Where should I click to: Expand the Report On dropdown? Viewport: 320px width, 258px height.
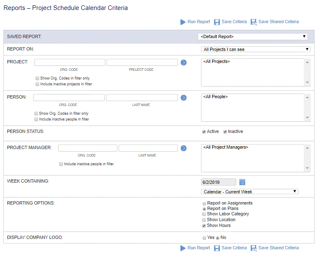(256, 49)
